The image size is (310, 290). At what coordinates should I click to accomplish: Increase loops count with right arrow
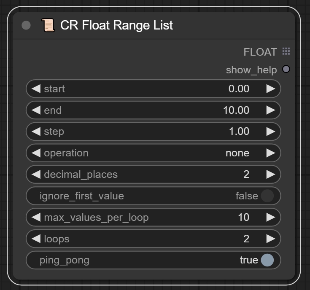[x=270, y=239]
